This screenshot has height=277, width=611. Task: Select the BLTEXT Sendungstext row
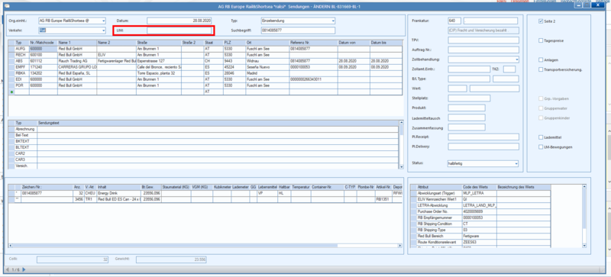(206, 147)
